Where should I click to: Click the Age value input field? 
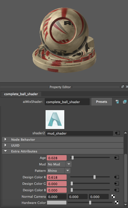(x=57, y=158)
